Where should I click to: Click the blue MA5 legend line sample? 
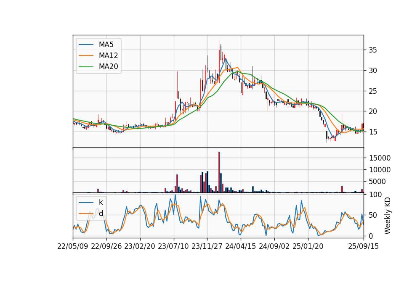click(x=86, y=45)
